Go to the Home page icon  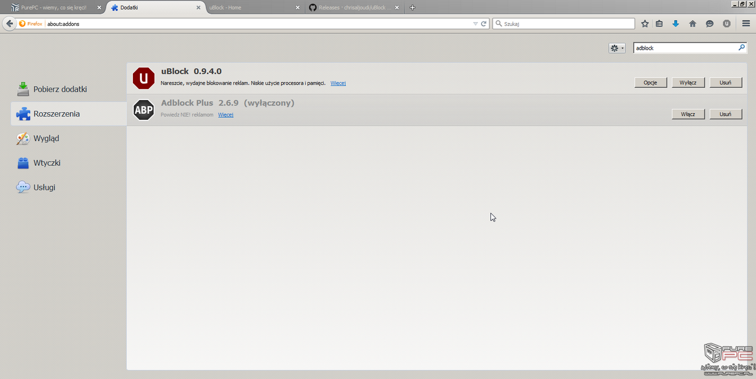coord(692,24)
